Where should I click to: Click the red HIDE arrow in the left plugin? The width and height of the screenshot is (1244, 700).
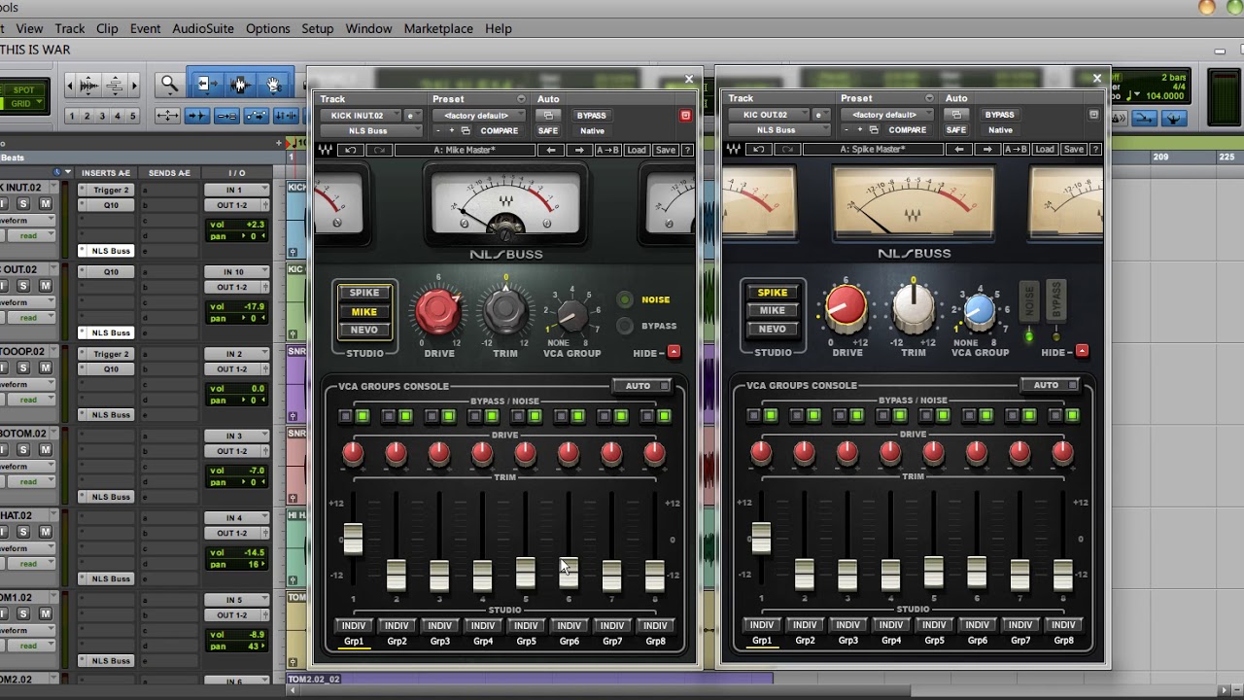coord(674,352)
